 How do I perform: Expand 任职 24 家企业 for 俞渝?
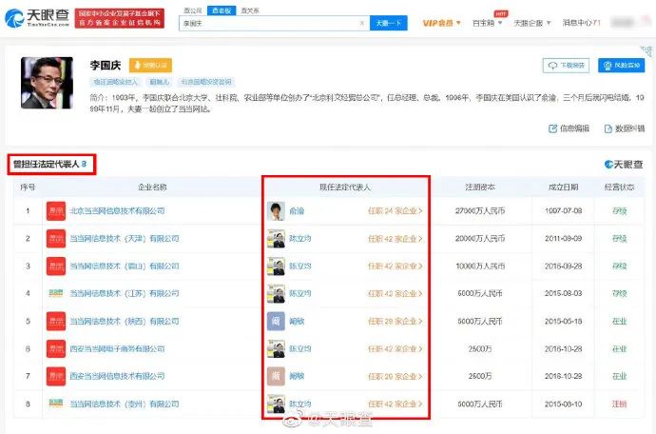click(x=395, y=211)
